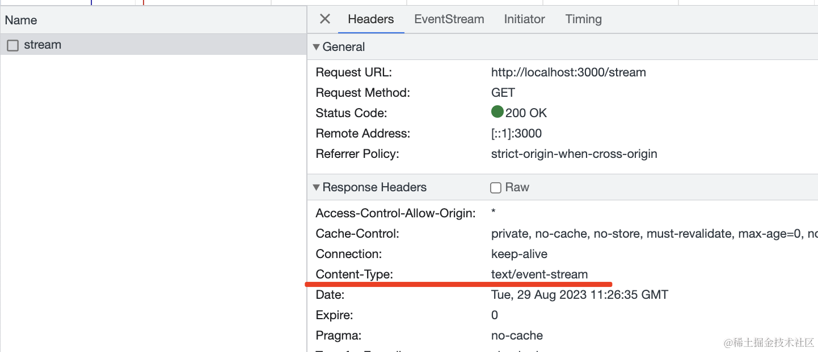Click the Request Method GET value
Image resolution: width=818 pixels, height=352 pixels.
point(503,93)
